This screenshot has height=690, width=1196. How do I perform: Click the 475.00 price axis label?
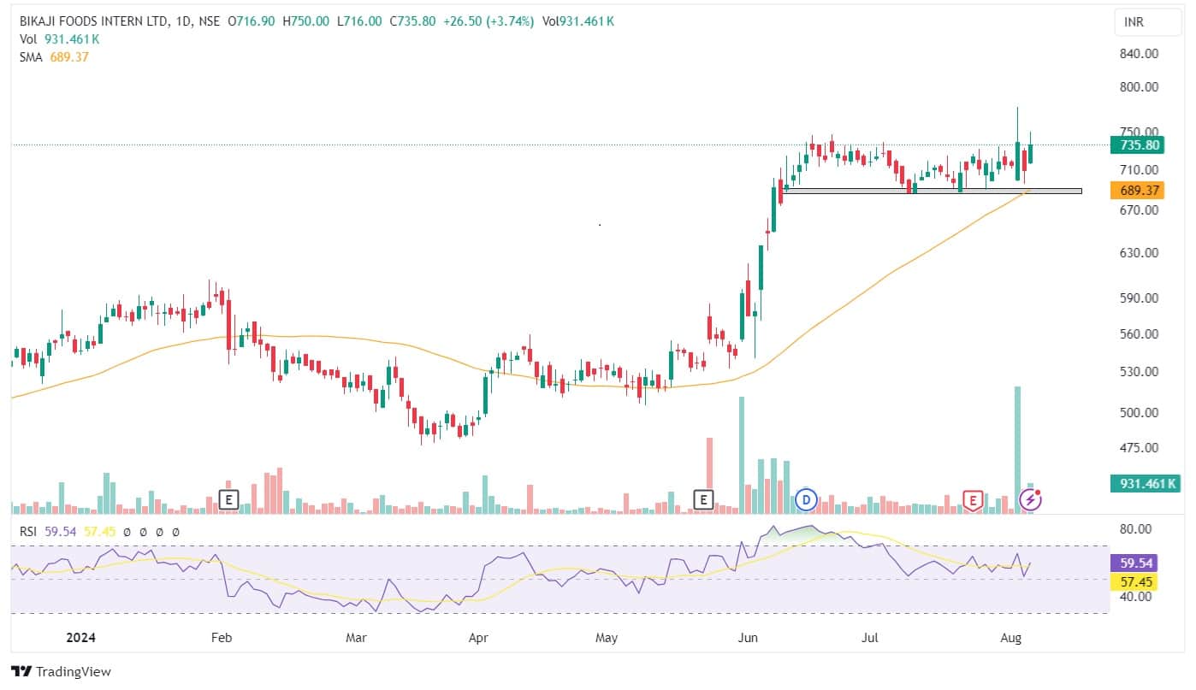tap(1139, 447)
